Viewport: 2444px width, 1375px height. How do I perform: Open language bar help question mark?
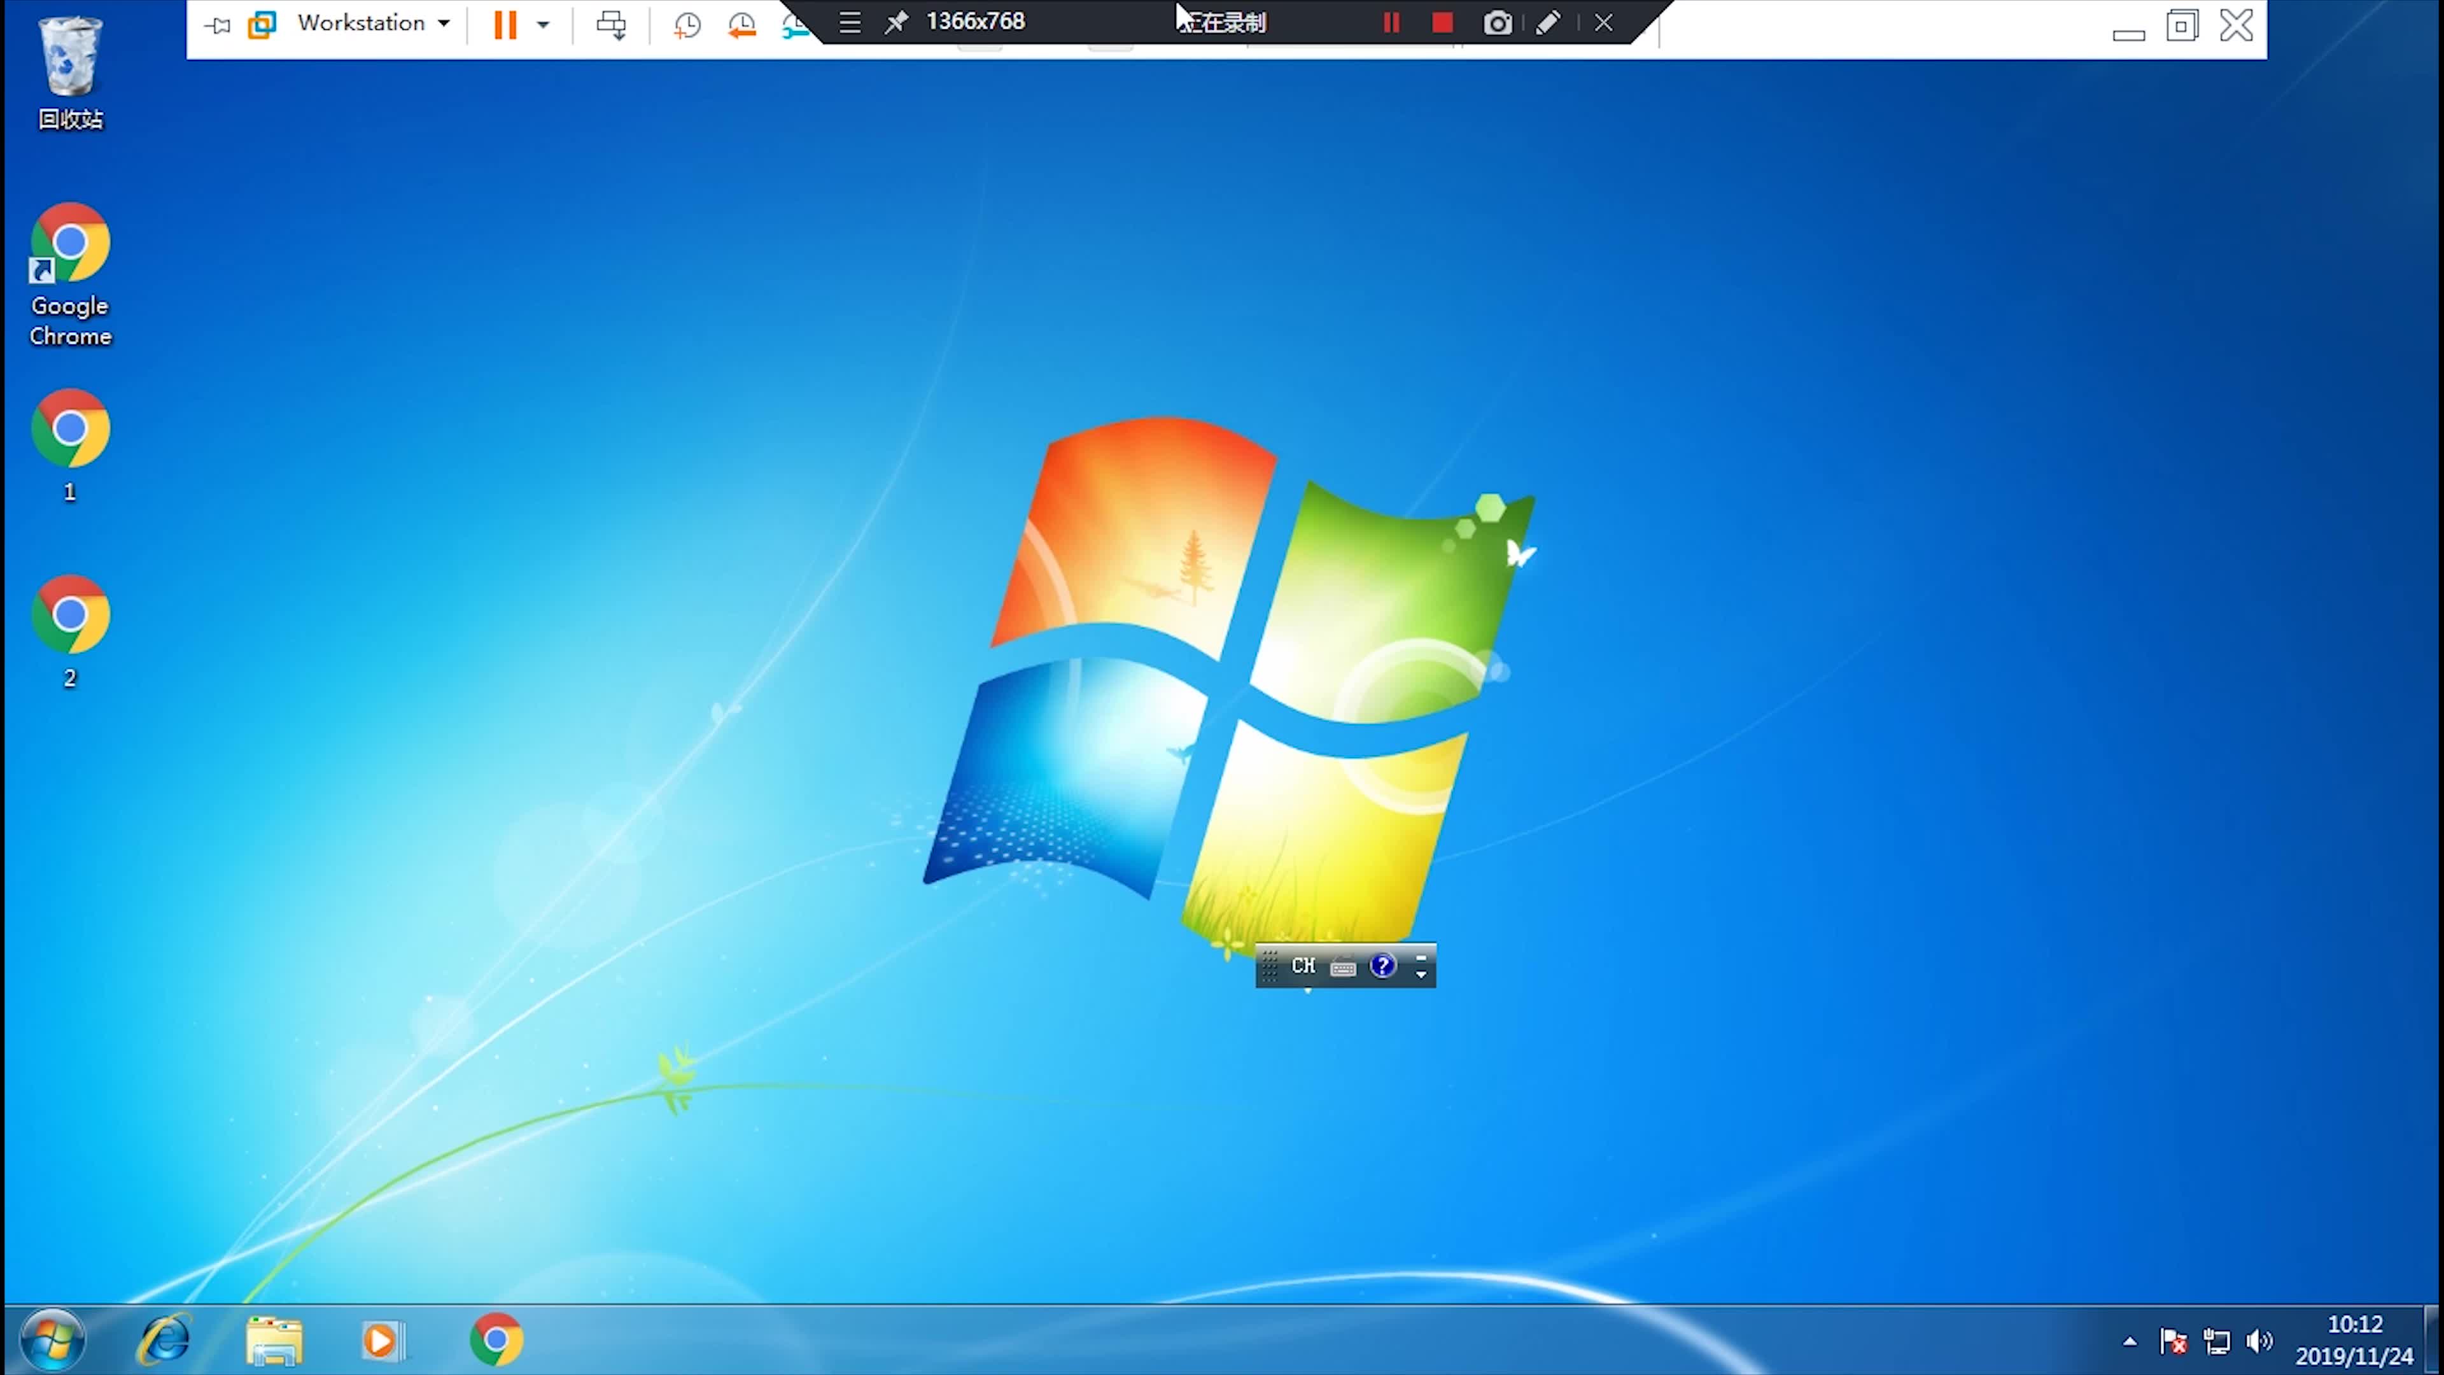(1382, 966)
